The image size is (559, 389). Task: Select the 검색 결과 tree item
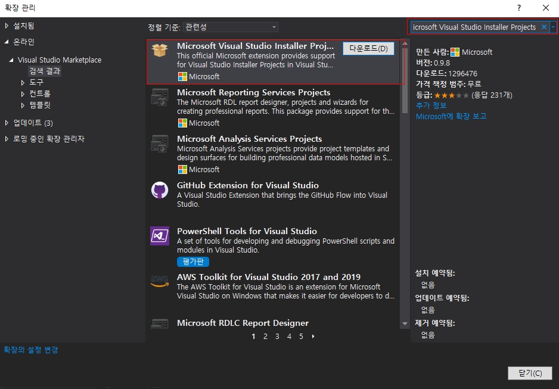[45, 71]
